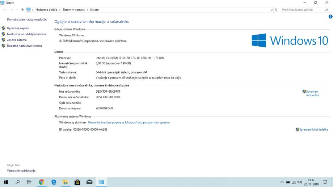Click Spremeni nastavitve link
The image size is (333, 187).
[x=312, y=93]
